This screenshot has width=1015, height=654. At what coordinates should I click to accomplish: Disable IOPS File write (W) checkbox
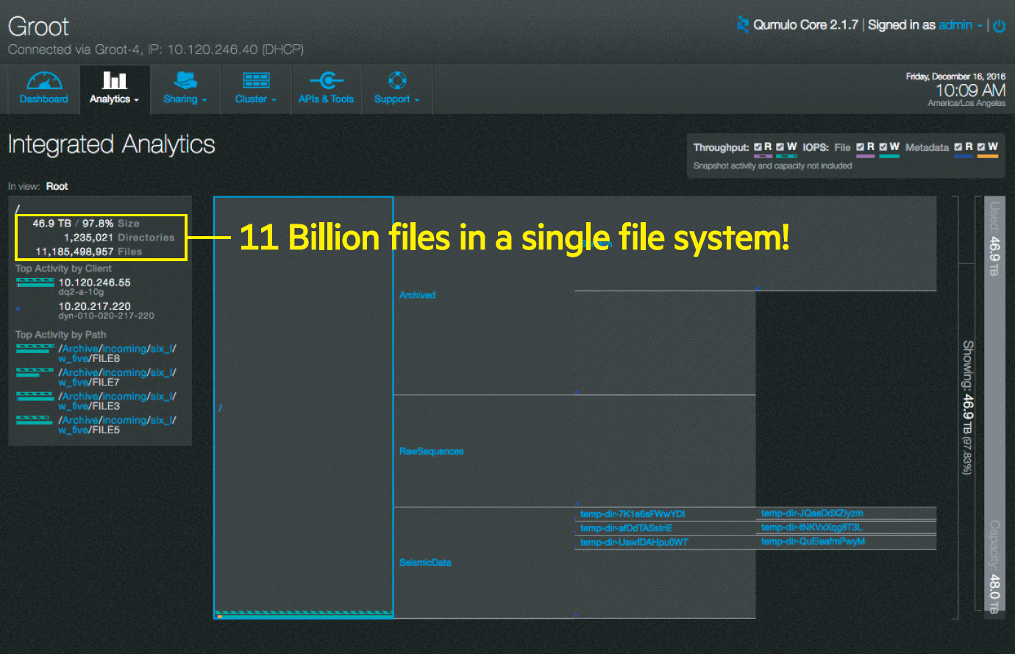(x=883, y=147)
